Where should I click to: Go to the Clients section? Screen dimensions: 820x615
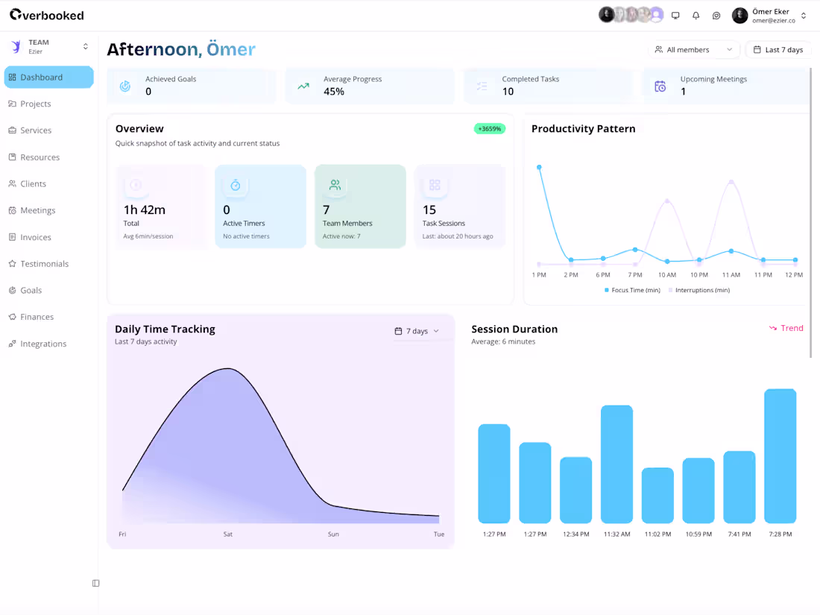[34, 183]
